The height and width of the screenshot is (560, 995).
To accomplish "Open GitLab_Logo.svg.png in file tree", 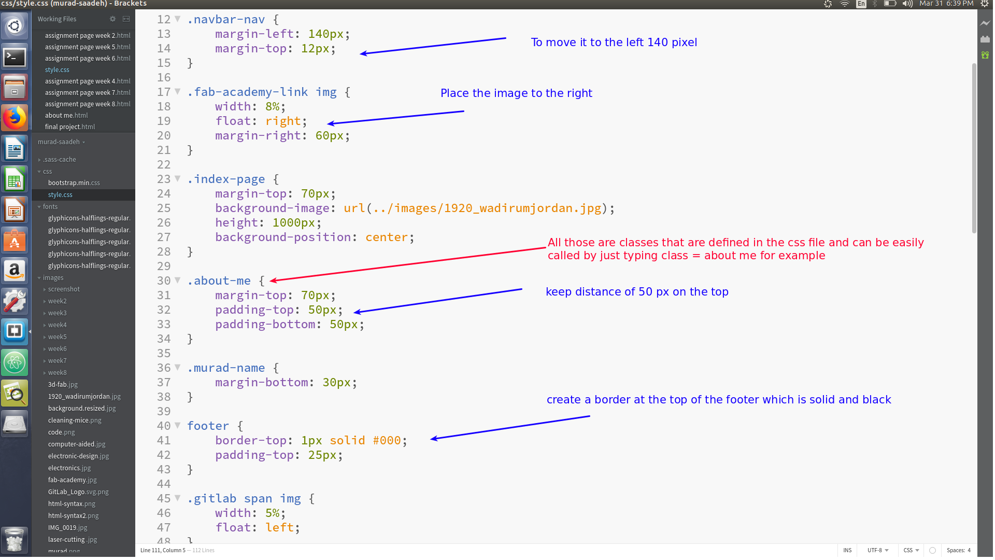I will click(x=78, y=492).
